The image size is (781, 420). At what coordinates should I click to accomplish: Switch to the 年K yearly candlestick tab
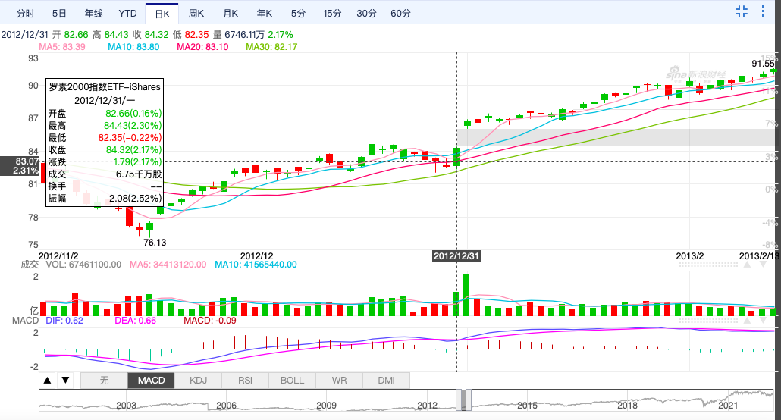pyautogui.click(x=265, y=14)
